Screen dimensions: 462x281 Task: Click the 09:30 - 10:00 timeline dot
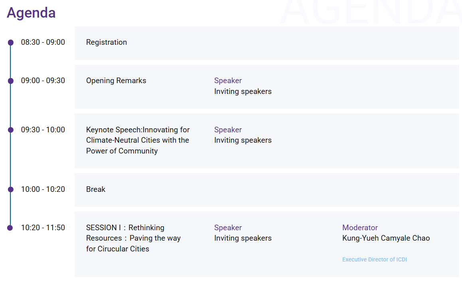pos(11,130)
